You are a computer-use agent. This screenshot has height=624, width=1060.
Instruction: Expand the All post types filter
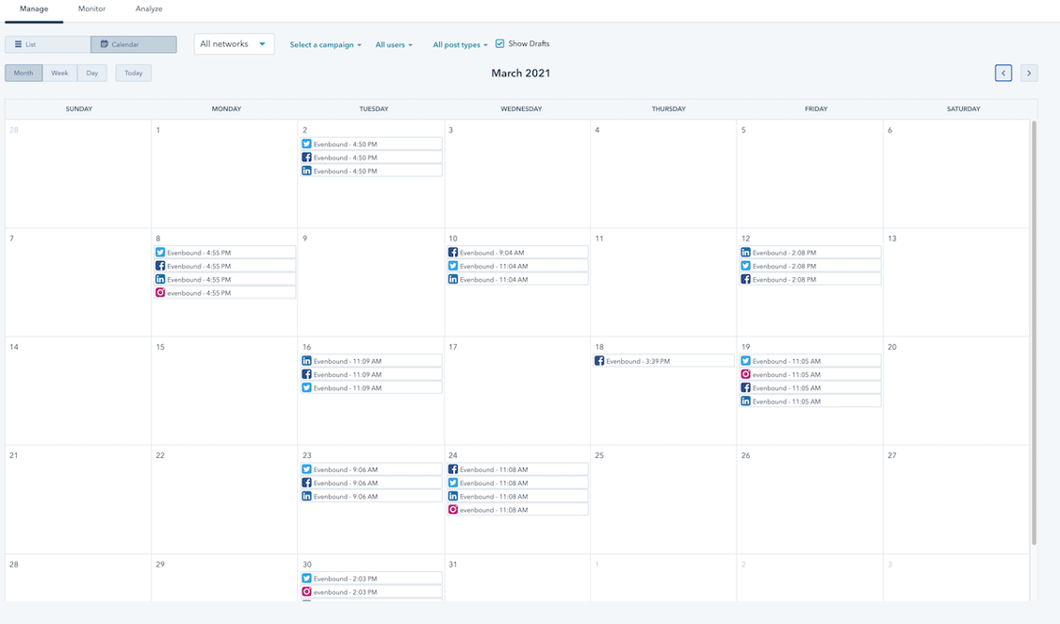[x=461, y=44]
